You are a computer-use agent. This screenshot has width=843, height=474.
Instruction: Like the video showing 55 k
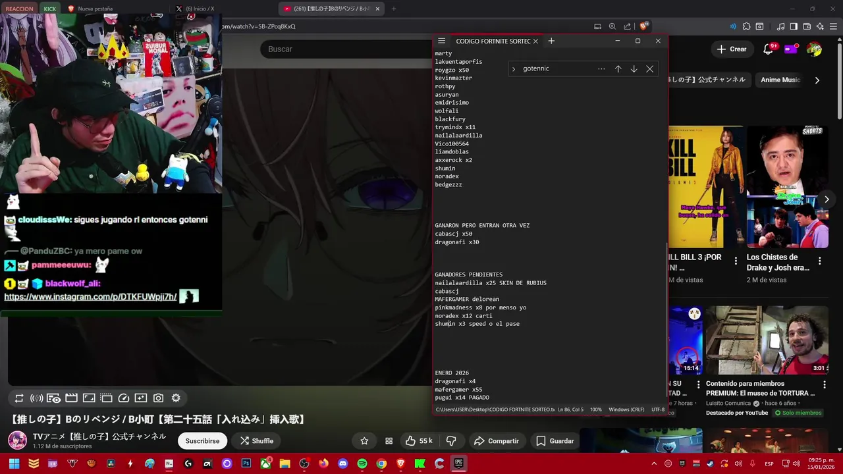click(419, 441)
